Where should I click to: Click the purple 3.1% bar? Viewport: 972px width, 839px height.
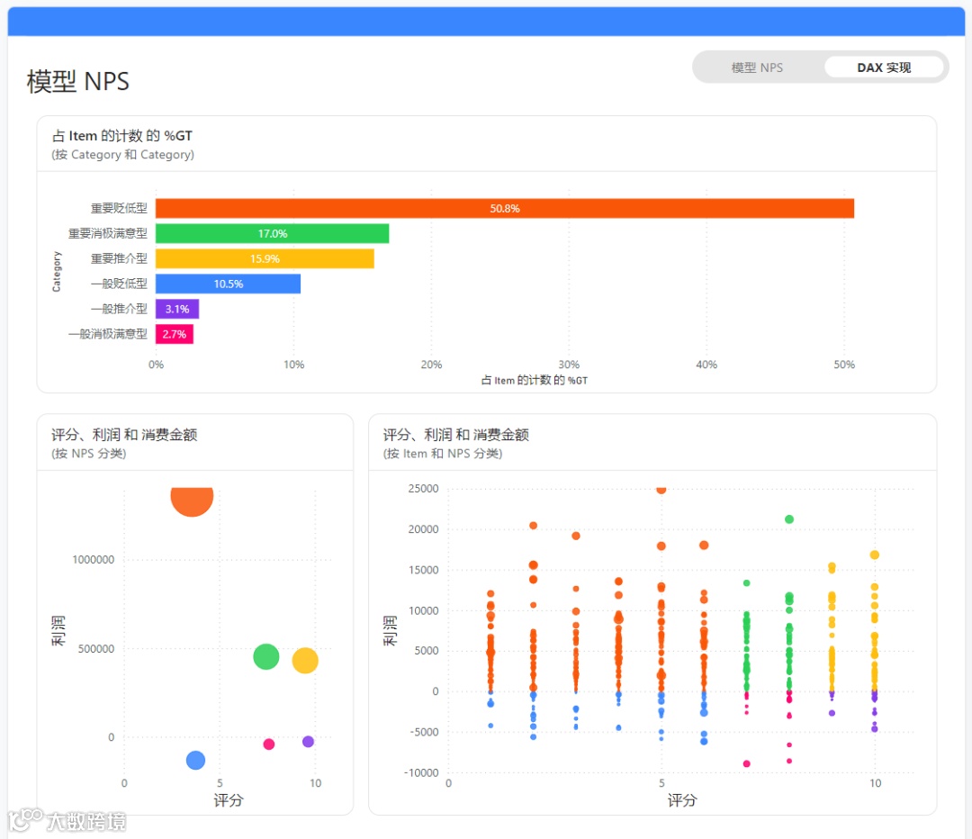pos(177,309)
